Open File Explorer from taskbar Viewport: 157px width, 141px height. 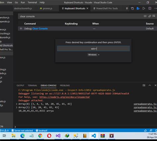click(14, 136)
